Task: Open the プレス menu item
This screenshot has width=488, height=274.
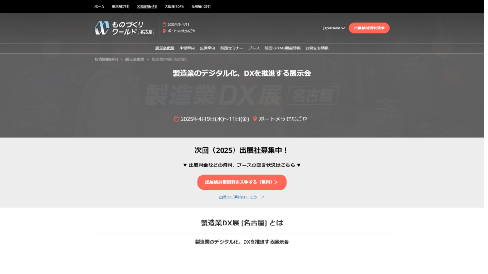Action: coord(254,48)
